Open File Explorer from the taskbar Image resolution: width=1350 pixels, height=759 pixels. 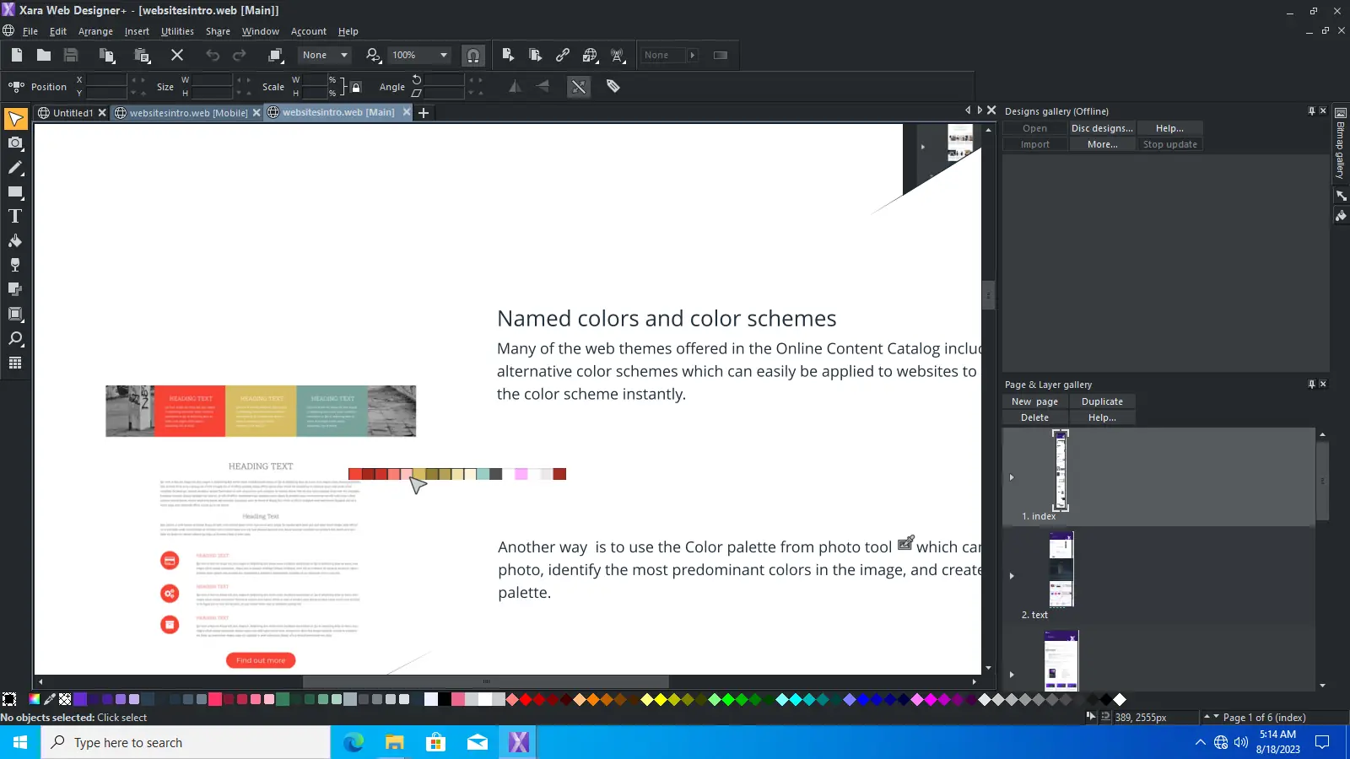[x=395, y=742]
